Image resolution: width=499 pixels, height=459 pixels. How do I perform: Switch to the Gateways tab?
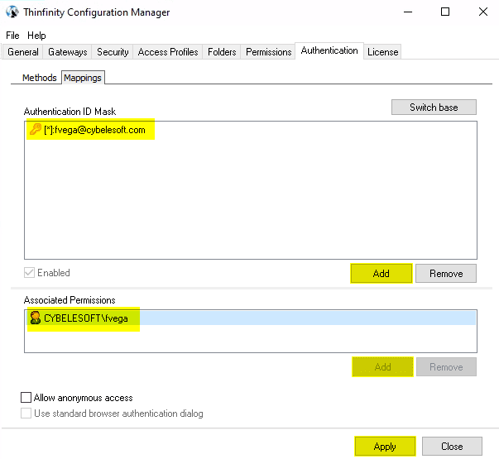(68, 52)
